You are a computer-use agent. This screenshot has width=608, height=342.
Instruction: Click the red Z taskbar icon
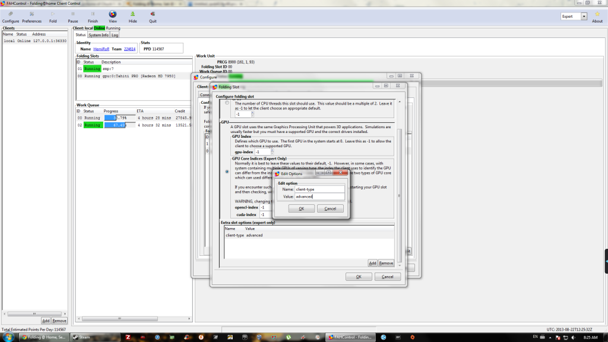point(128,337)
